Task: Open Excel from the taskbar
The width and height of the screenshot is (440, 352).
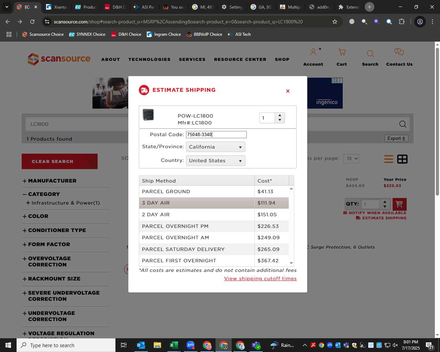Action: [174, 345]
